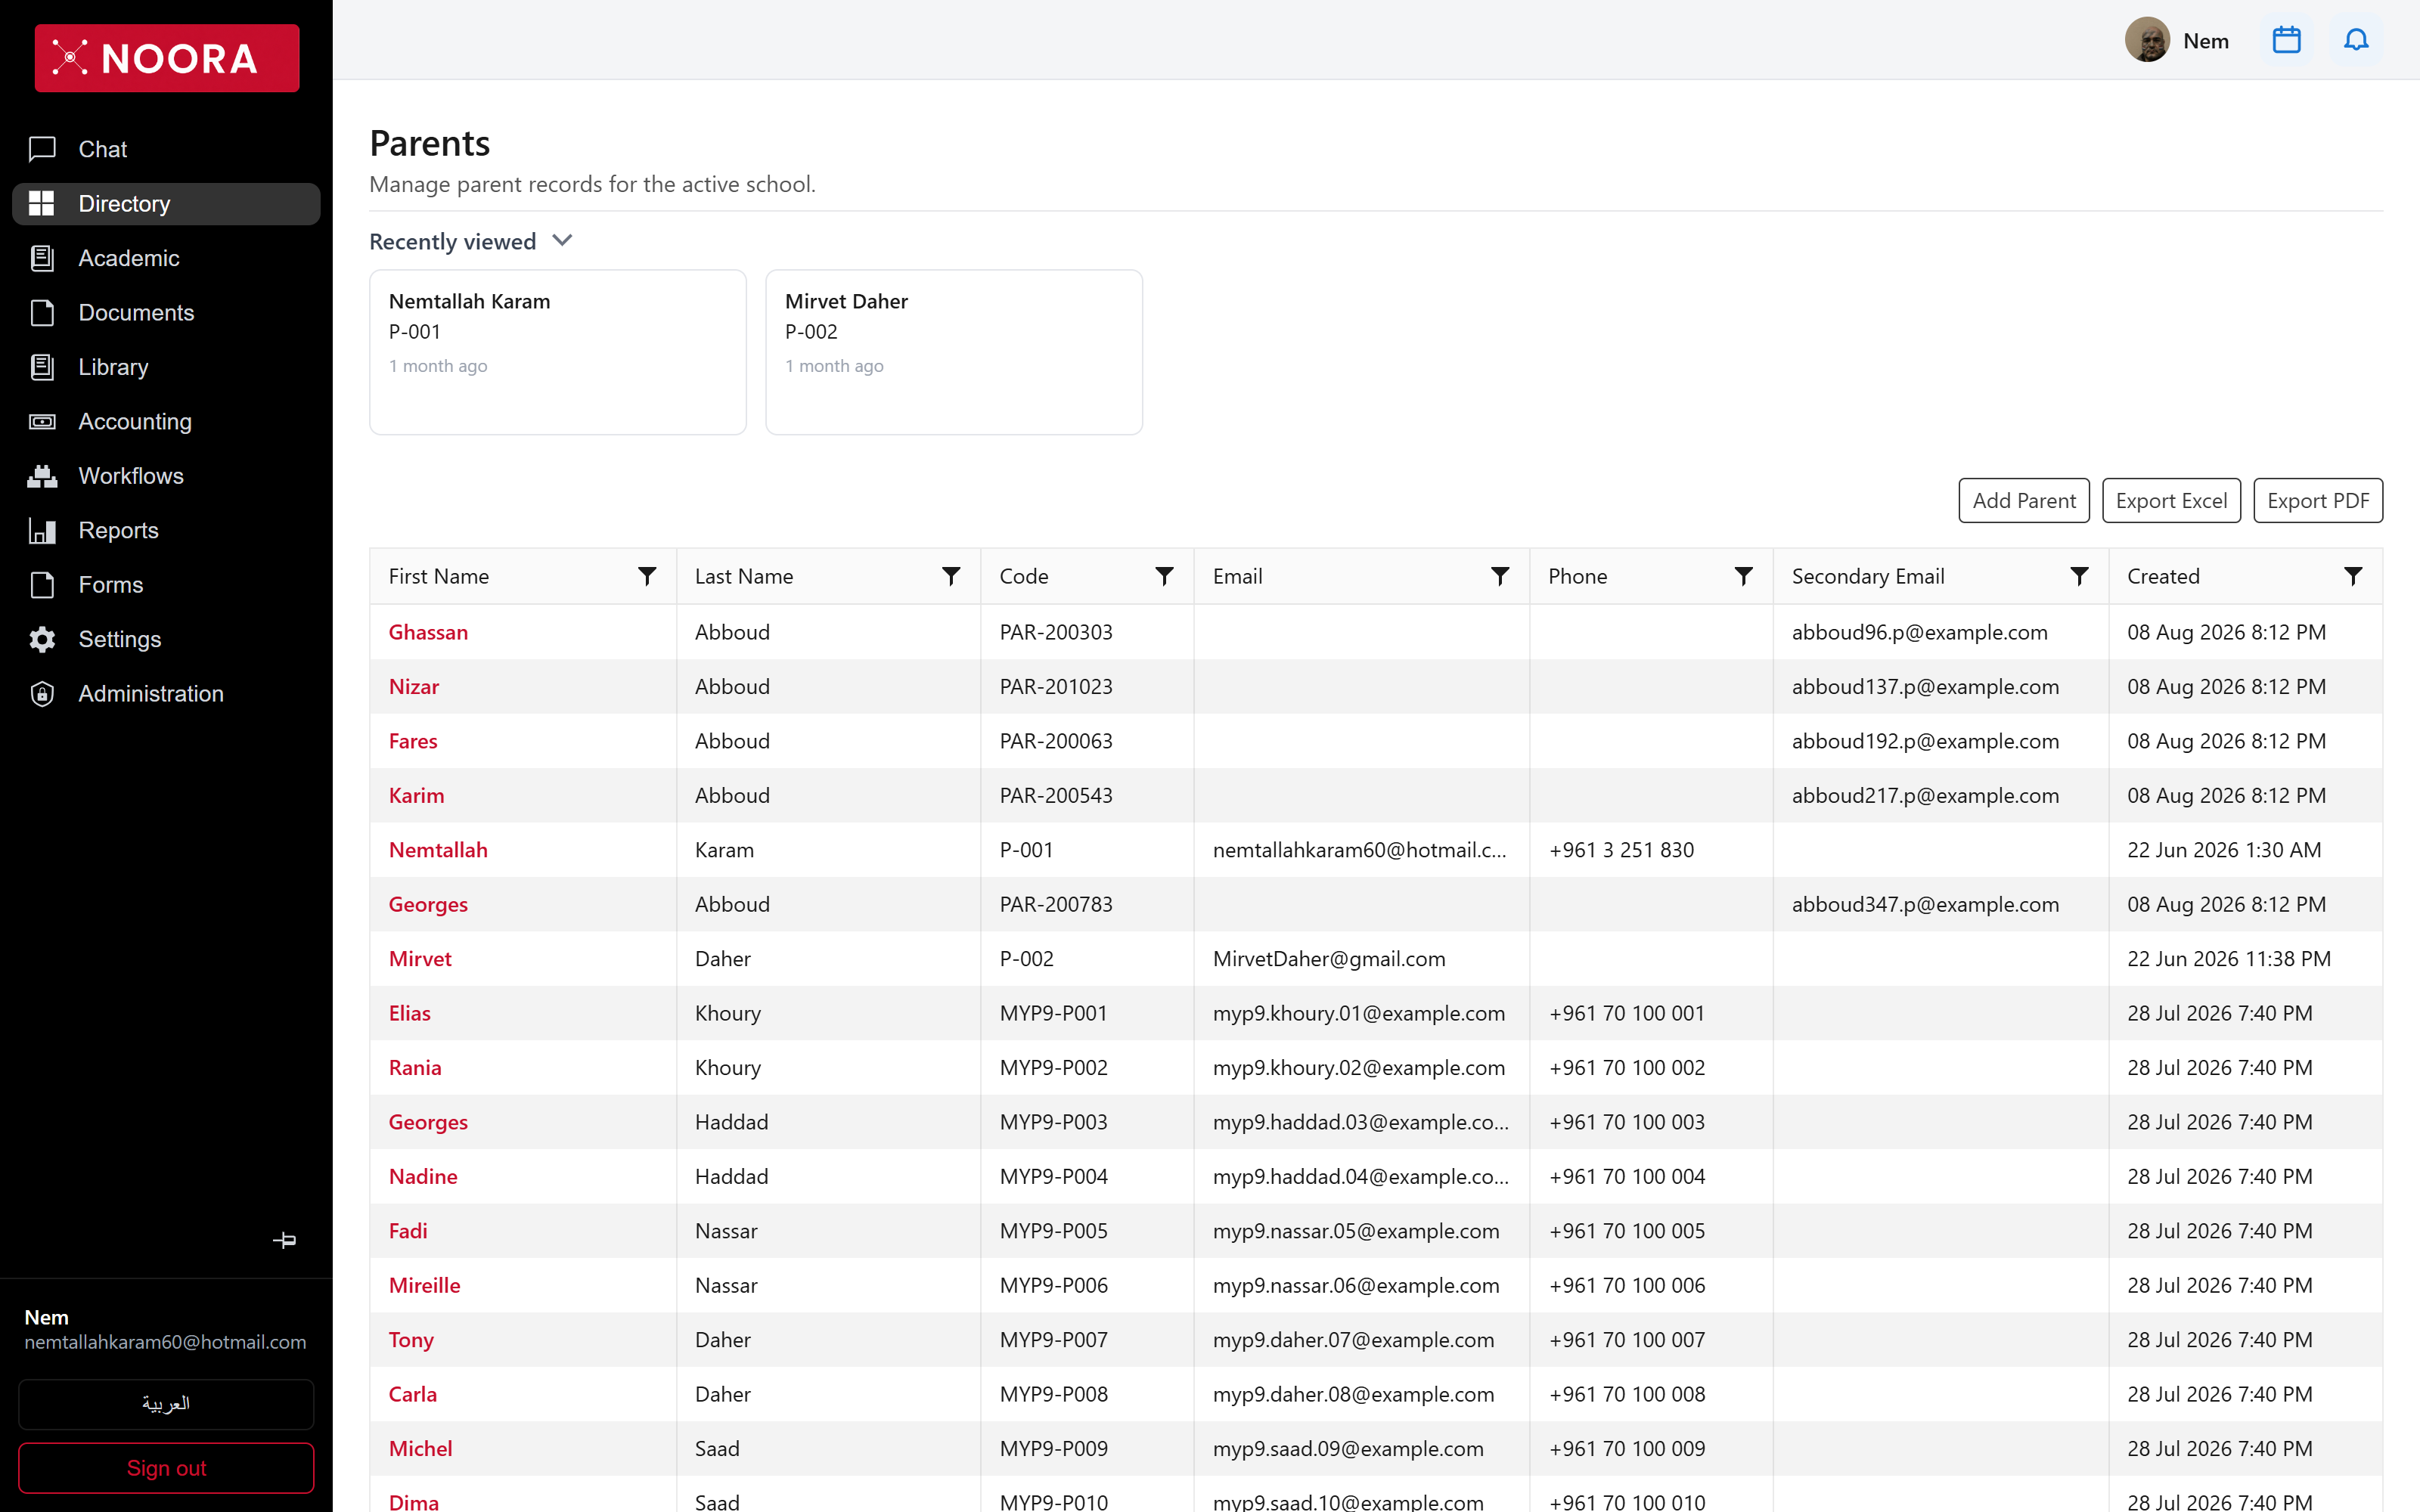This screenshot has width=2420, height=1512.
Task: Open parent Karim record link
Action: pos(416,795)
